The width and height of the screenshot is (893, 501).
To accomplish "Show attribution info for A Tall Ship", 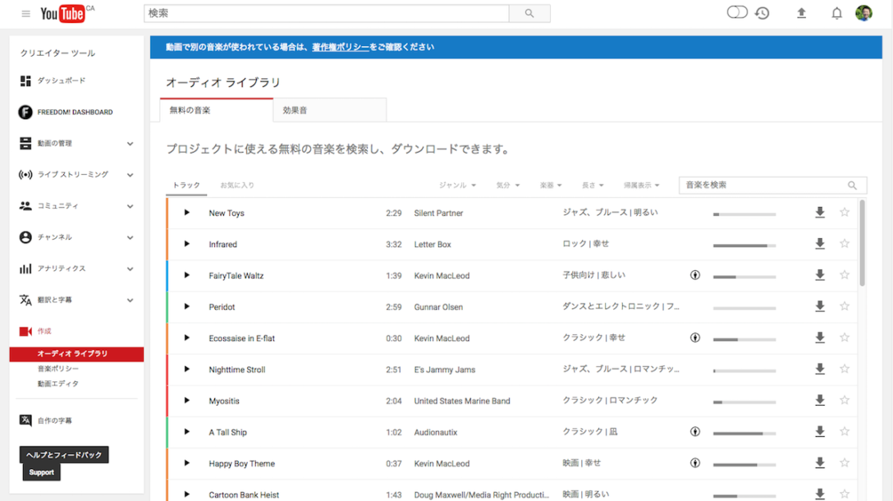I will coord(695,432).
